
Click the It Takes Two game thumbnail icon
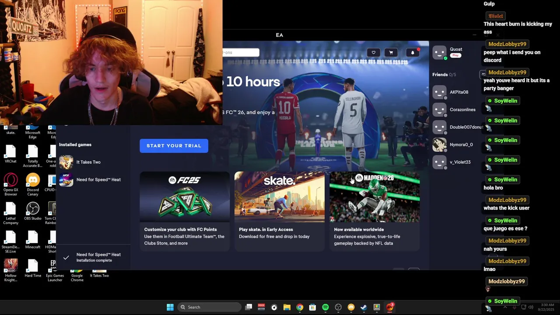(x=66, y=162)
